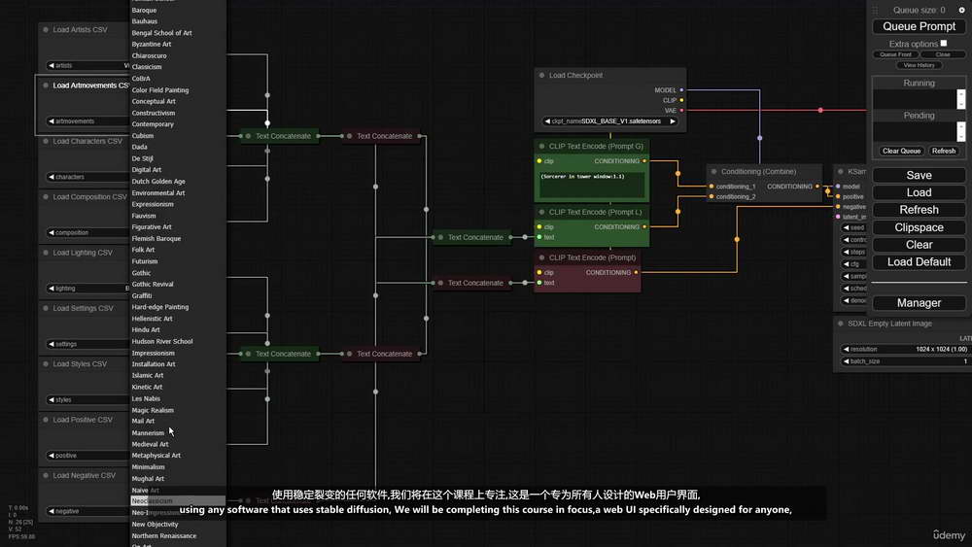972x547 pixels.
Task: Collapse the Load Checkpoint node dot
Action: (541, 76)
